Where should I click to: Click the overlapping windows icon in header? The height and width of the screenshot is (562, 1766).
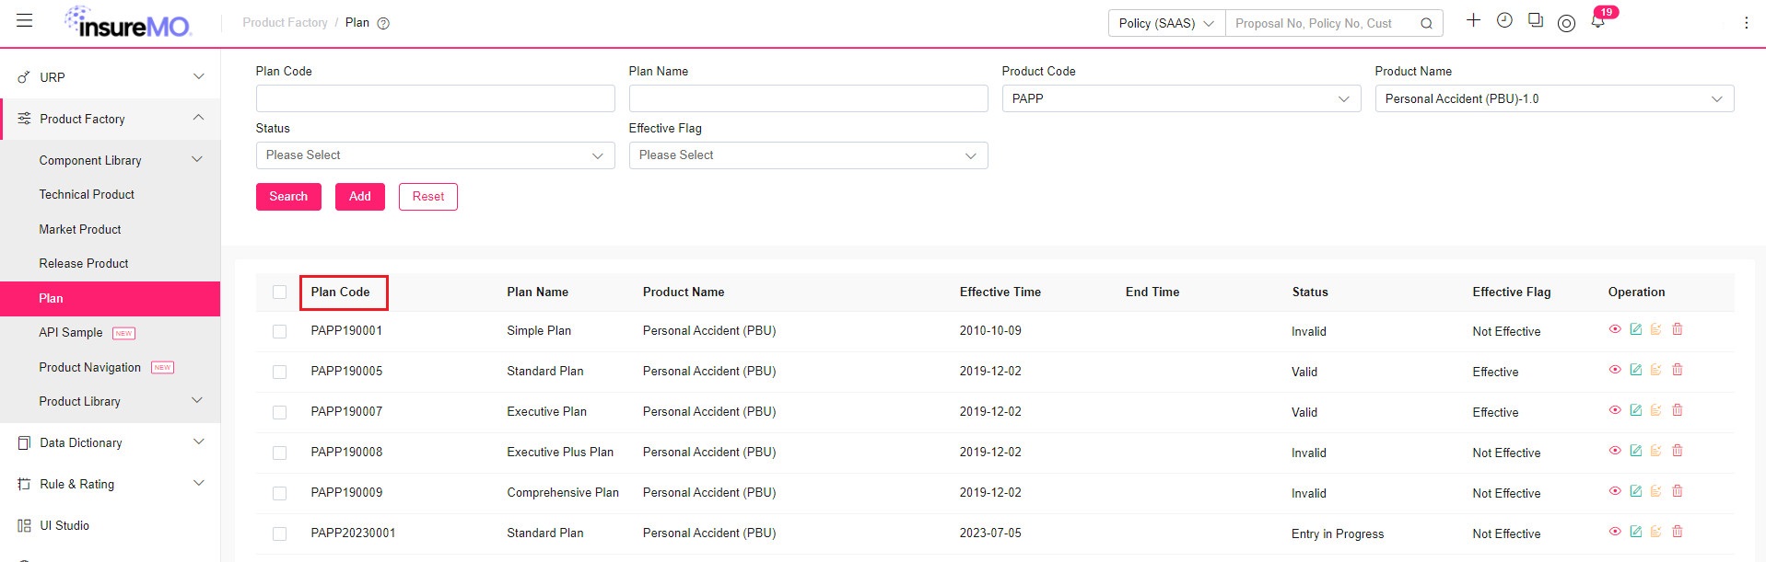coord(1535,20)
